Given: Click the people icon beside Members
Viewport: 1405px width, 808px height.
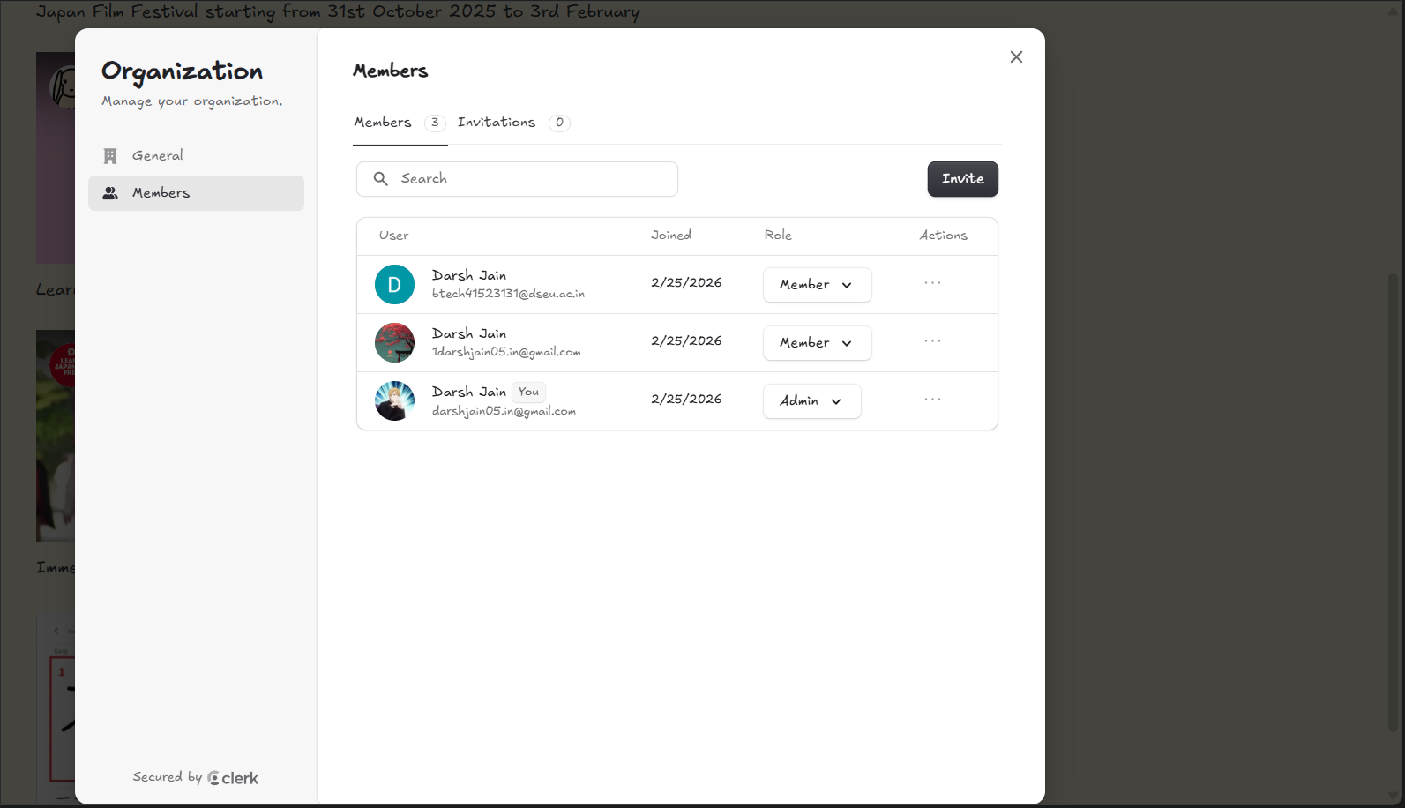Looking at the screenshot, I should pyautogui.click(x=110, y=193).
